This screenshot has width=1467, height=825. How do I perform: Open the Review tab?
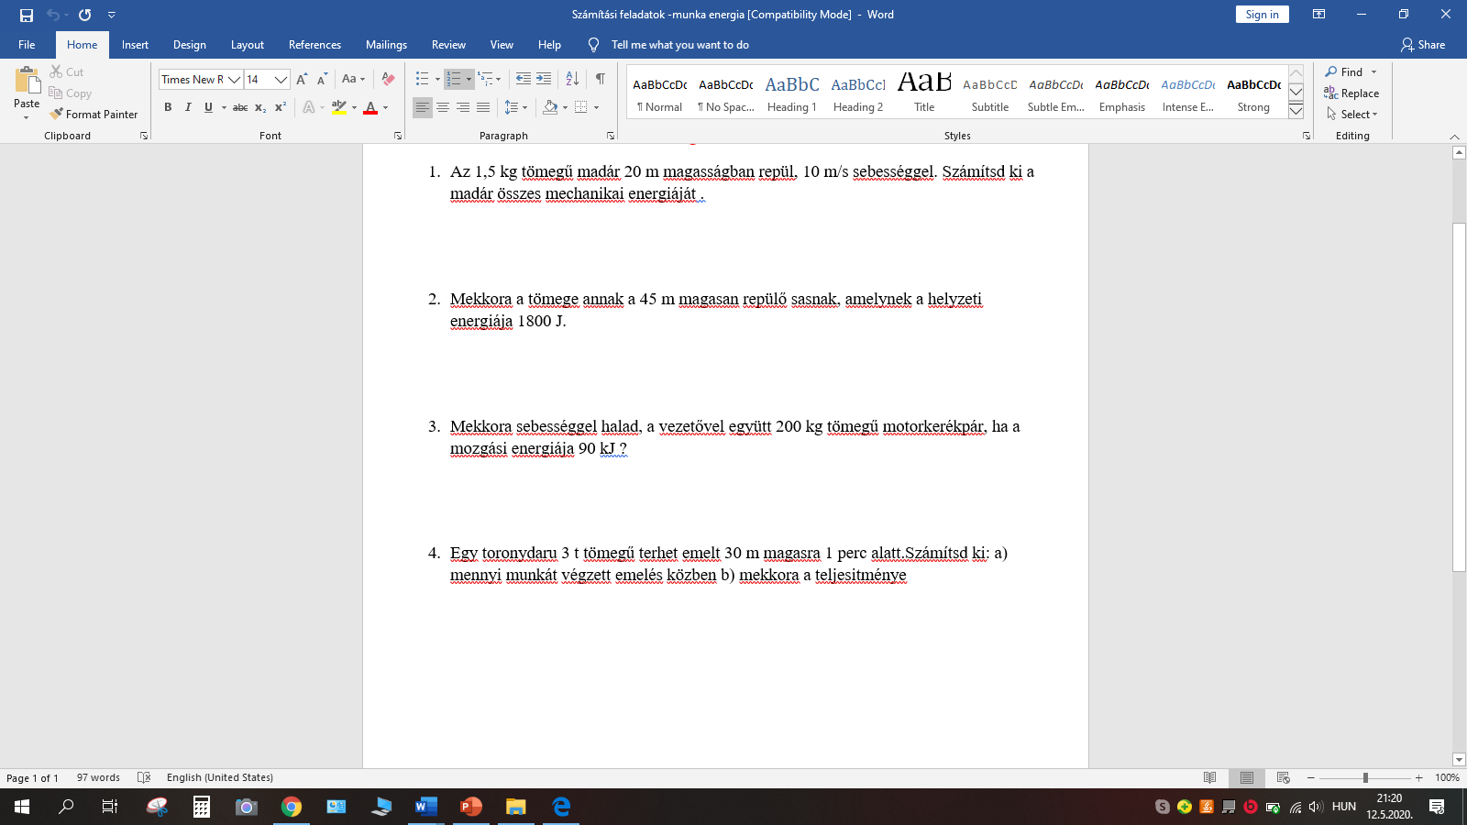[448, 45]
